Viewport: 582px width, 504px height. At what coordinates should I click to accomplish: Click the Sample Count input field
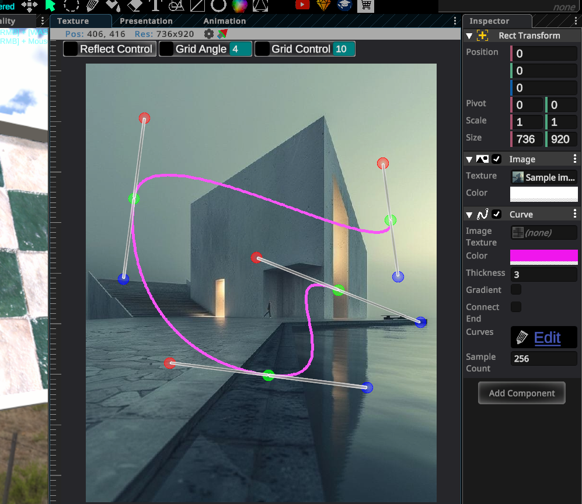point(544,359)
